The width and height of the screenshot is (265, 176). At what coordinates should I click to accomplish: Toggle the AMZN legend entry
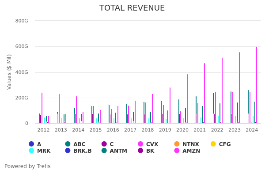(177, 151)
